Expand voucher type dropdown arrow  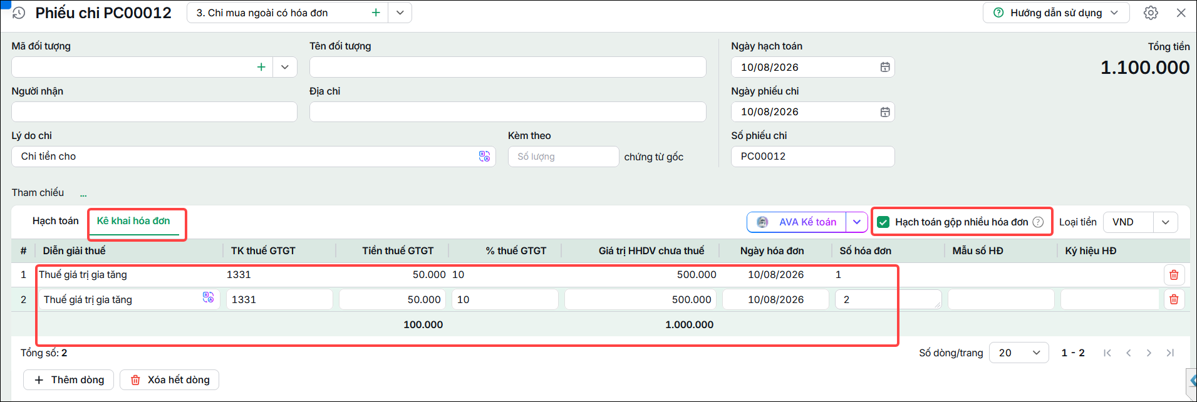(x=400, y=13)
